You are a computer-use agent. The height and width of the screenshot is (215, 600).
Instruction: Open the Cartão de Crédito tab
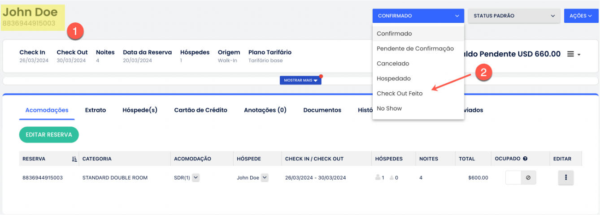[x=200, y=110]
